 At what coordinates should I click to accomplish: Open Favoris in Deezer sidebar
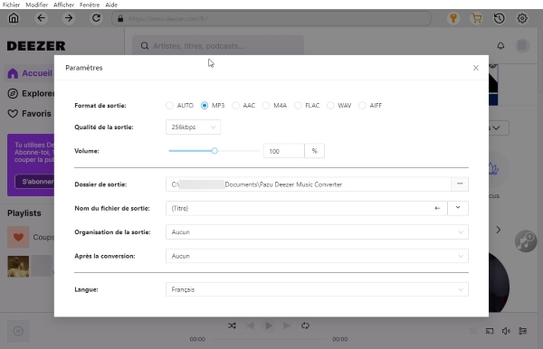coord(30,113)
